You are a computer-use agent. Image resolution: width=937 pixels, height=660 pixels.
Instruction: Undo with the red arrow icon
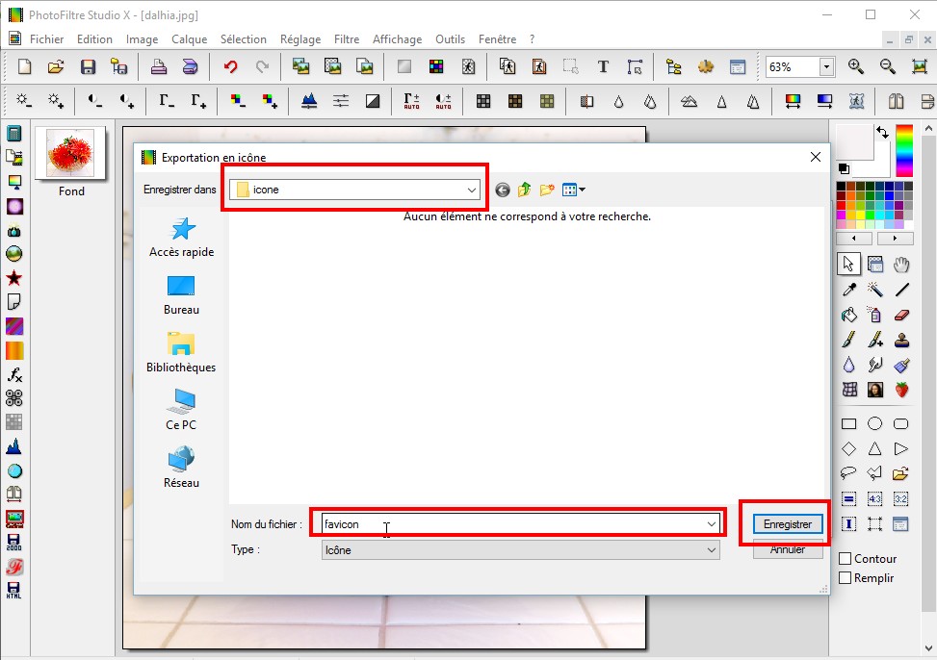(231, 66)
